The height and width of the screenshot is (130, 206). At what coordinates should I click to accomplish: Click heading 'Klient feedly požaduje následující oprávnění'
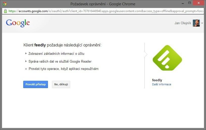click(x=63, y=45)
